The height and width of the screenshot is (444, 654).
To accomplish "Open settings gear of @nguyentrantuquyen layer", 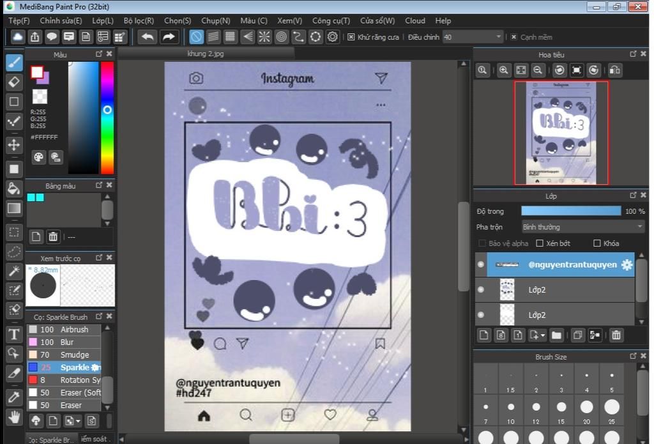I will (x=627, y=264).
